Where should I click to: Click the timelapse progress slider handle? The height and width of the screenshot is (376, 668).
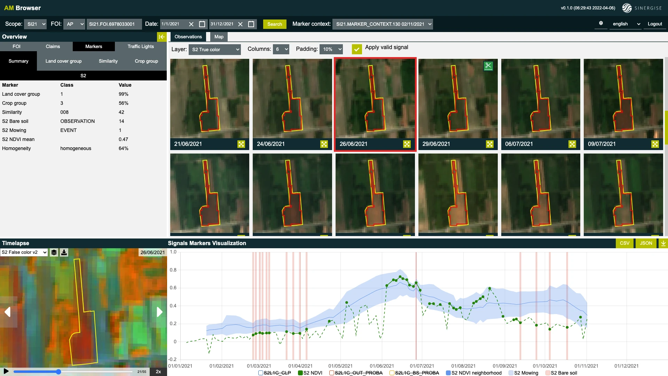click(58, 372)
